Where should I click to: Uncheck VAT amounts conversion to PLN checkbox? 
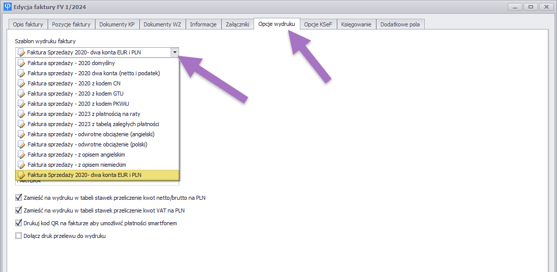19,210
